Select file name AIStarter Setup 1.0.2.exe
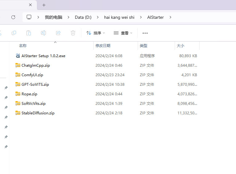This screenshot has width=236, height=174. [x=43, y=56]
